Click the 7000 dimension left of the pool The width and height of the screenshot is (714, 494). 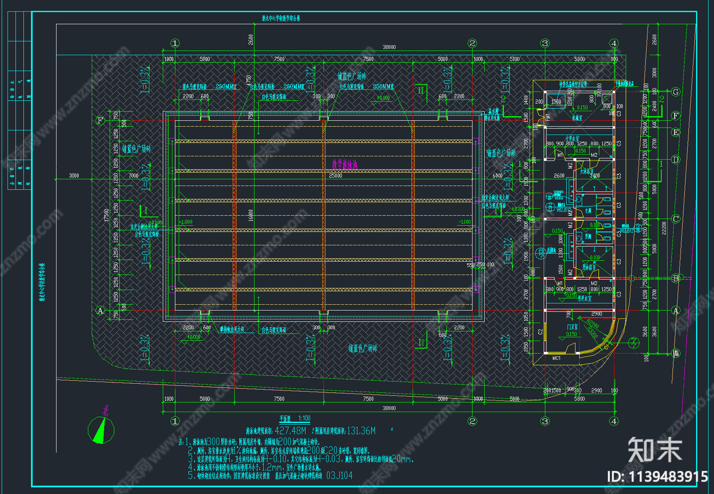coord(133,176)
